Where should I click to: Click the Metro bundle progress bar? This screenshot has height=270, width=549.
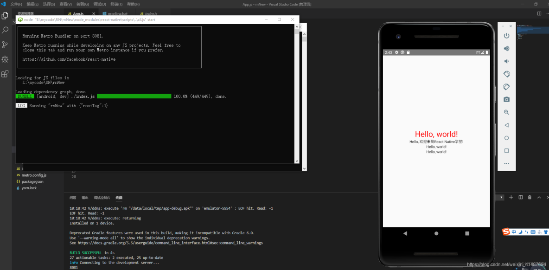(x=134, y=96)
